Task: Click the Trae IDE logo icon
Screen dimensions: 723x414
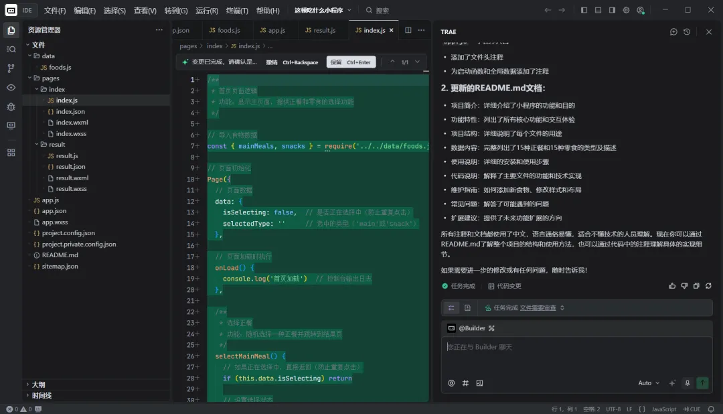Action: coord(11,10)
